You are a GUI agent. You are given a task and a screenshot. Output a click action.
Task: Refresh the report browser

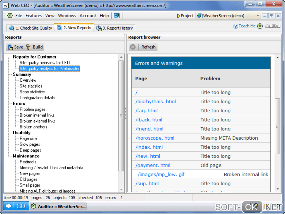tap(148, 47)
